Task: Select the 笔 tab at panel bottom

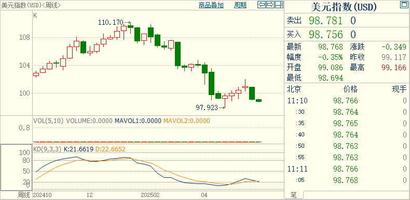Action: click(294, 194)
